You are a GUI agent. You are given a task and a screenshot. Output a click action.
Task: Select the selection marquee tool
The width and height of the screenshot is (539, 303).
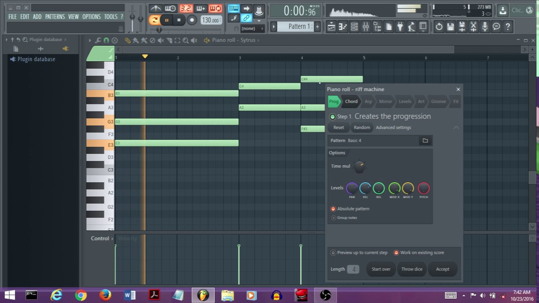[x=177, y=40]
